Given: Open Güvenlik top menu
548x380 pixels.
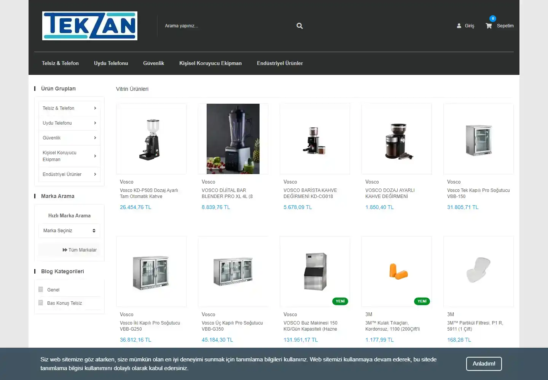Looking at the screenshot, I should pyautogui.click(x=154, y=63).
